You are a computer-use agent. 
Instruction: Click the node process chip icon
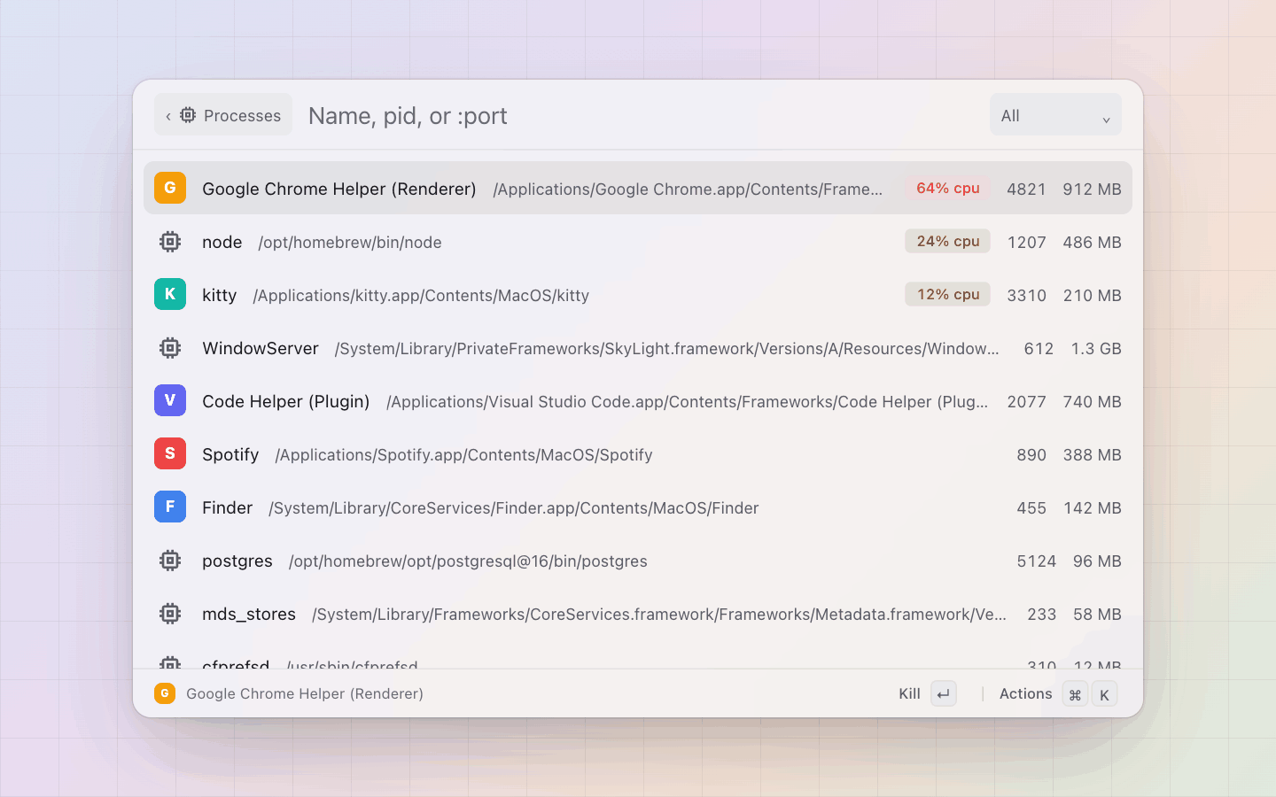170,241
